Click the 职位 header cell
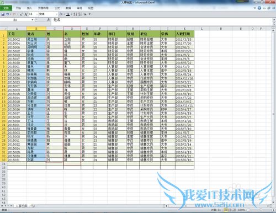 tap(150, 34)
